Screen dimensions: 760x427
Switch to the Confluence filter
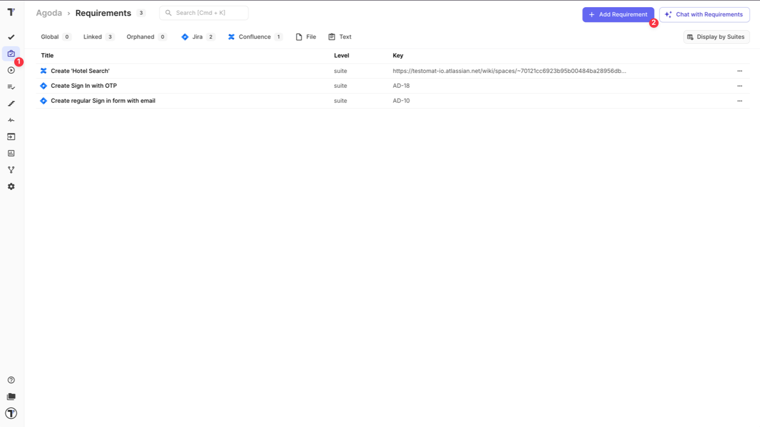(254, 36)
